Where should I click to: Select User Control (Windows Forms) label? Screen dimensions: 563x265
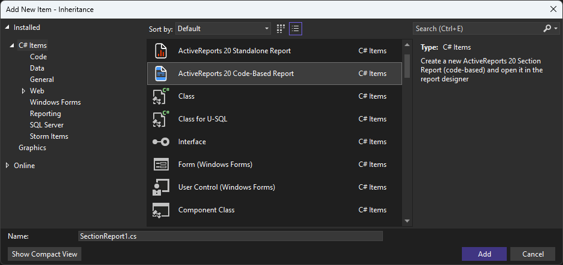(x=227, y=187)
